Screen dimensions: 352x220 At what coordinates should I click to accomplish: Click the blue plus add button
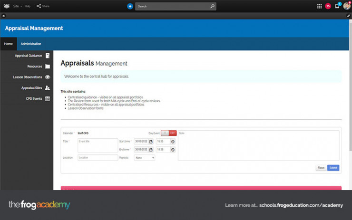130,6
